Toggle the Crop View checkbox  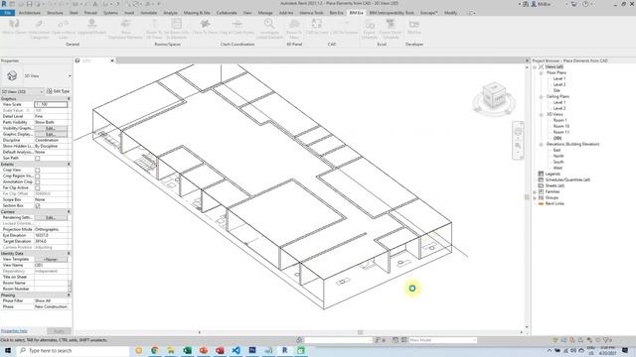click(x=38, y=171)
